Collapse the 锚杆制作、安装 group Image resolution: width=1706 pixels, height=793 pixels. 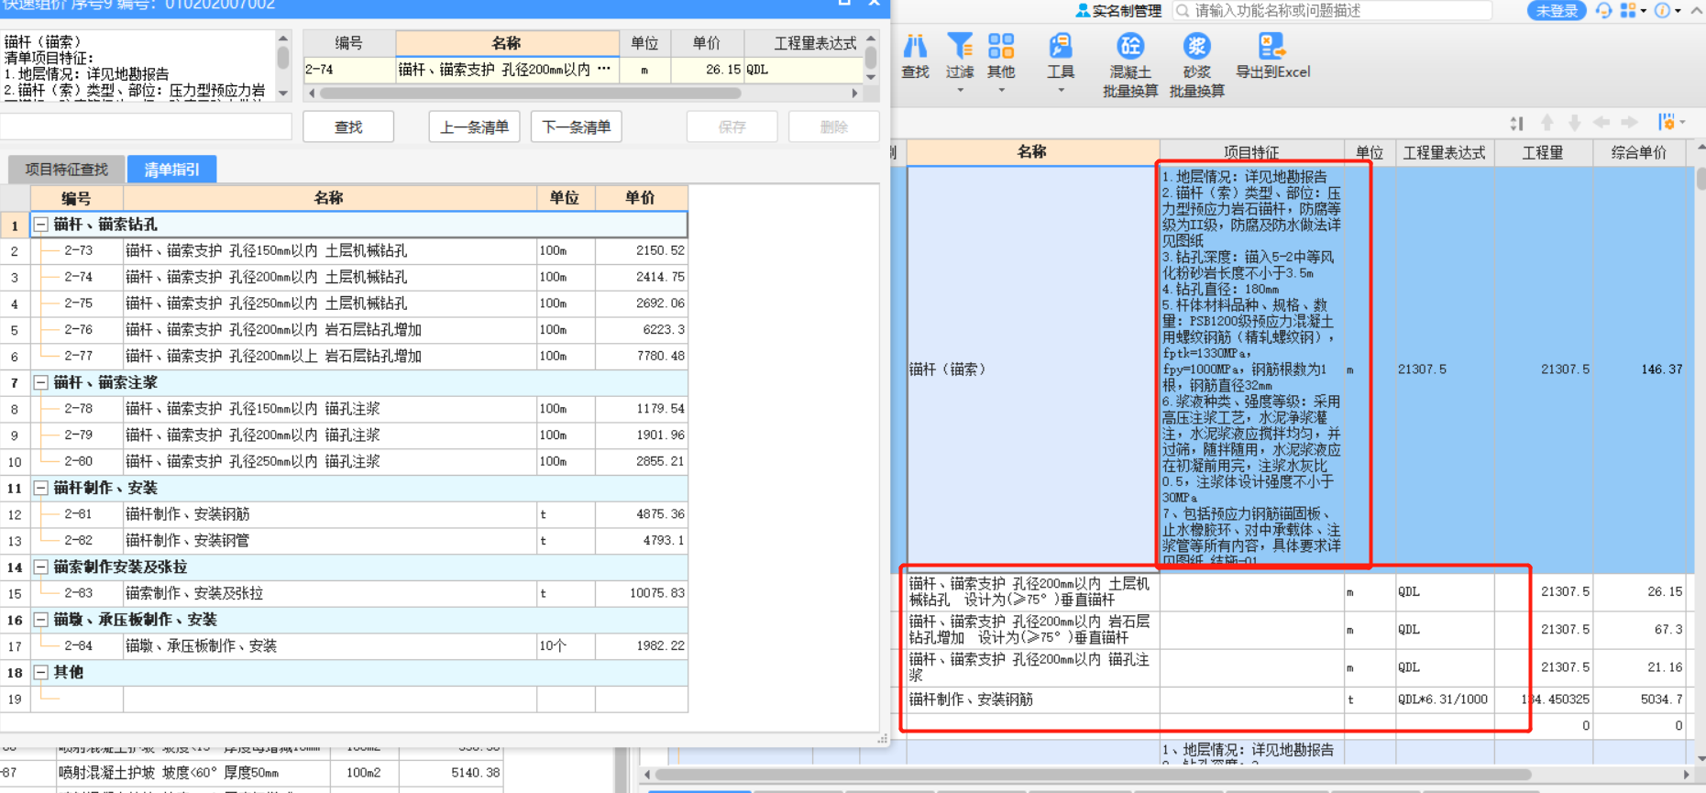[x=41, y=489]
